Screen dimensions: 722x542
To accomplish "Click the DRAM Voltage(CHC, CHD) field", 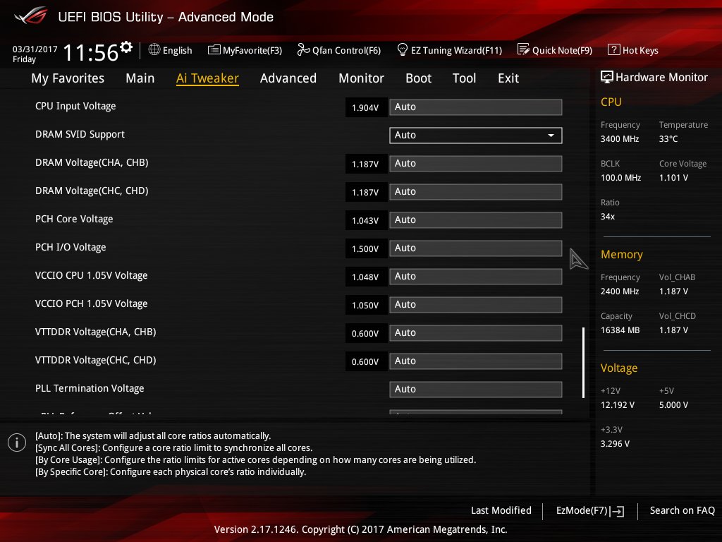I will point(476,192).
